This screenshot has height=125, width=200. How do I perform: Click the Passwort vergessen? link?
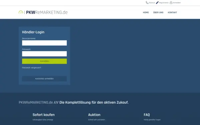(x=32, y=68)
